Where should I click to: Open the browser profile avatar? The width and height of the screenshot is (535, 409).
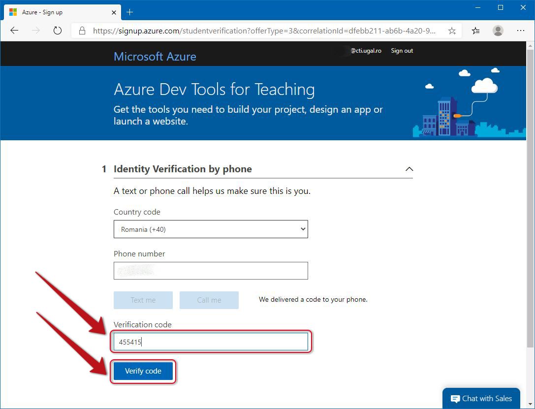(498, 31)
